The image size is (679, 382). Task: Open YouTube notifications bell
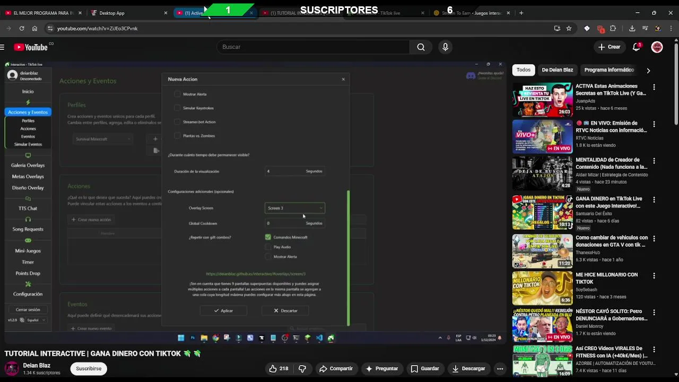pyautogui.click(x=637, y=47)
